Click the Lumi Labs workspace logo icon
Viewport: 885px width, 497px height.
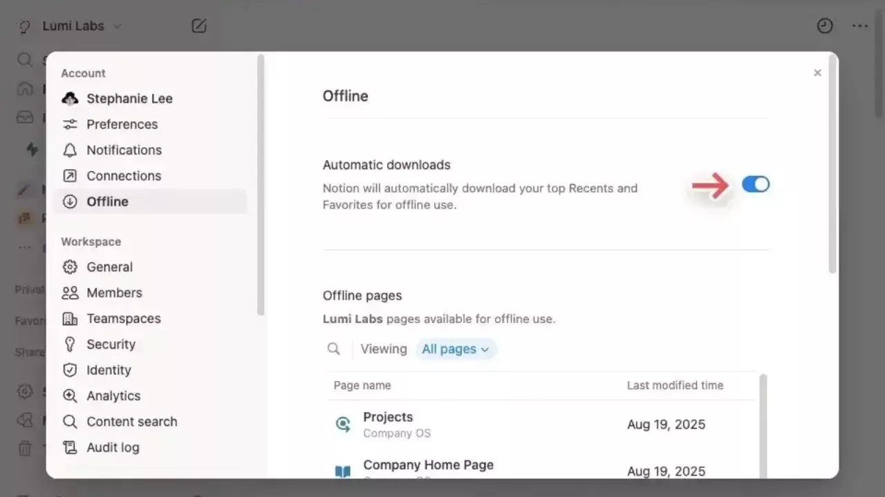click(x=25, y=26)
